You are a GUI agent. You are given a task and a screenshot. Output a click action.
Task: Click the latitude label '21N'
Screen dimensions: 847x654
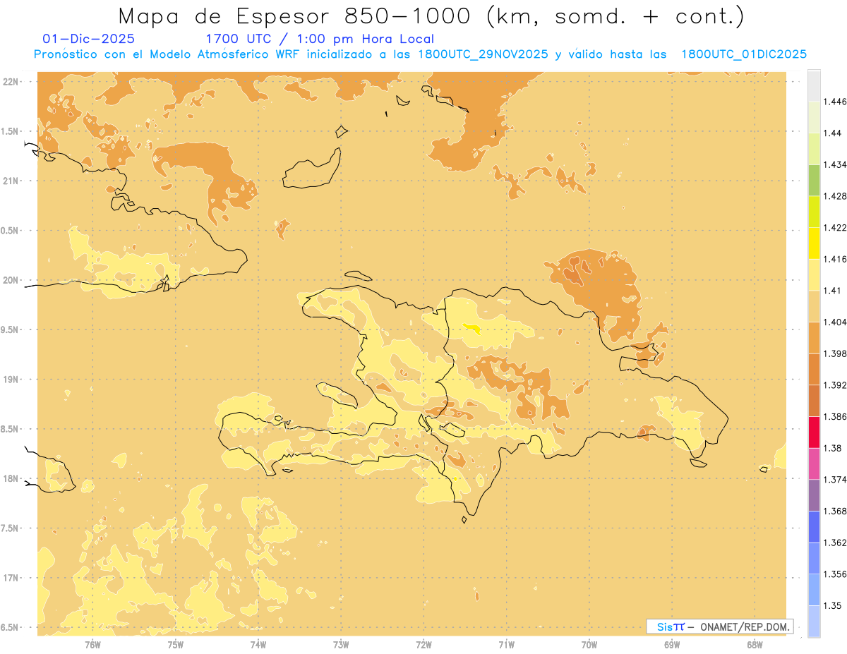(11, 181)
